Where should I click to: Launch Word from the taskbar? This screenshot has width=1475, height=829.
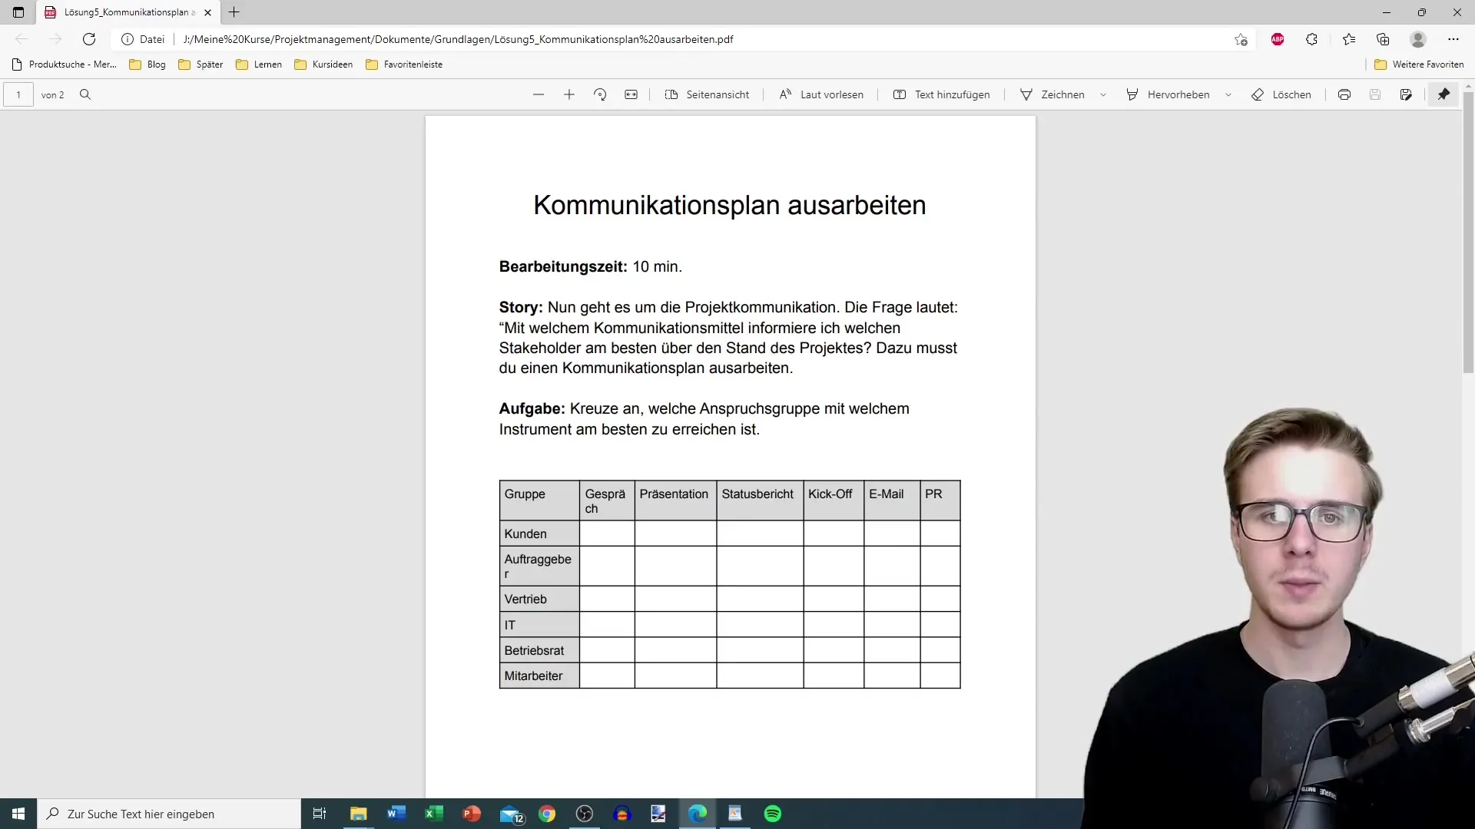[396, 814]
